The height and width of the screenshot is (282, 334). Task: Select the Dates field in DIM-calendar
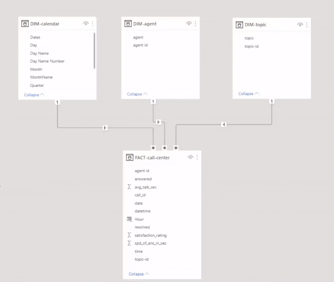[35, 37]
